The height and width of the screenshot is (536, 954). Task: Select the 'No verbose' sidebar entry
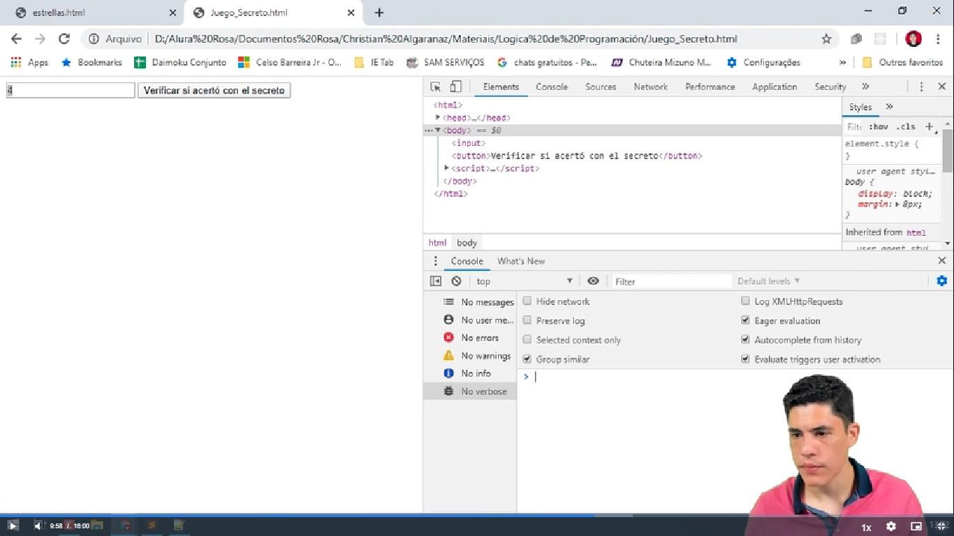tap(470, 392)
